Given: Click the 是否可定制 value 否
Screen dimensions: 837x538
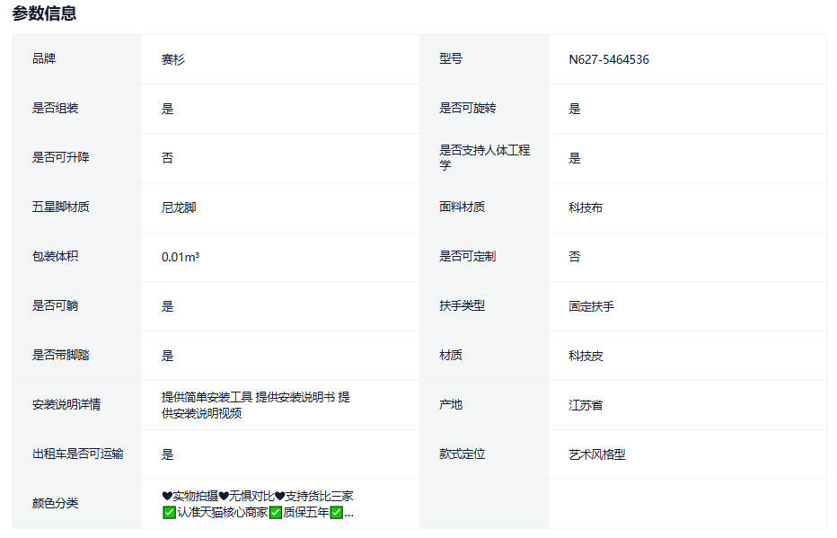Looking at the screenshot, I should (x=574, y=257).
